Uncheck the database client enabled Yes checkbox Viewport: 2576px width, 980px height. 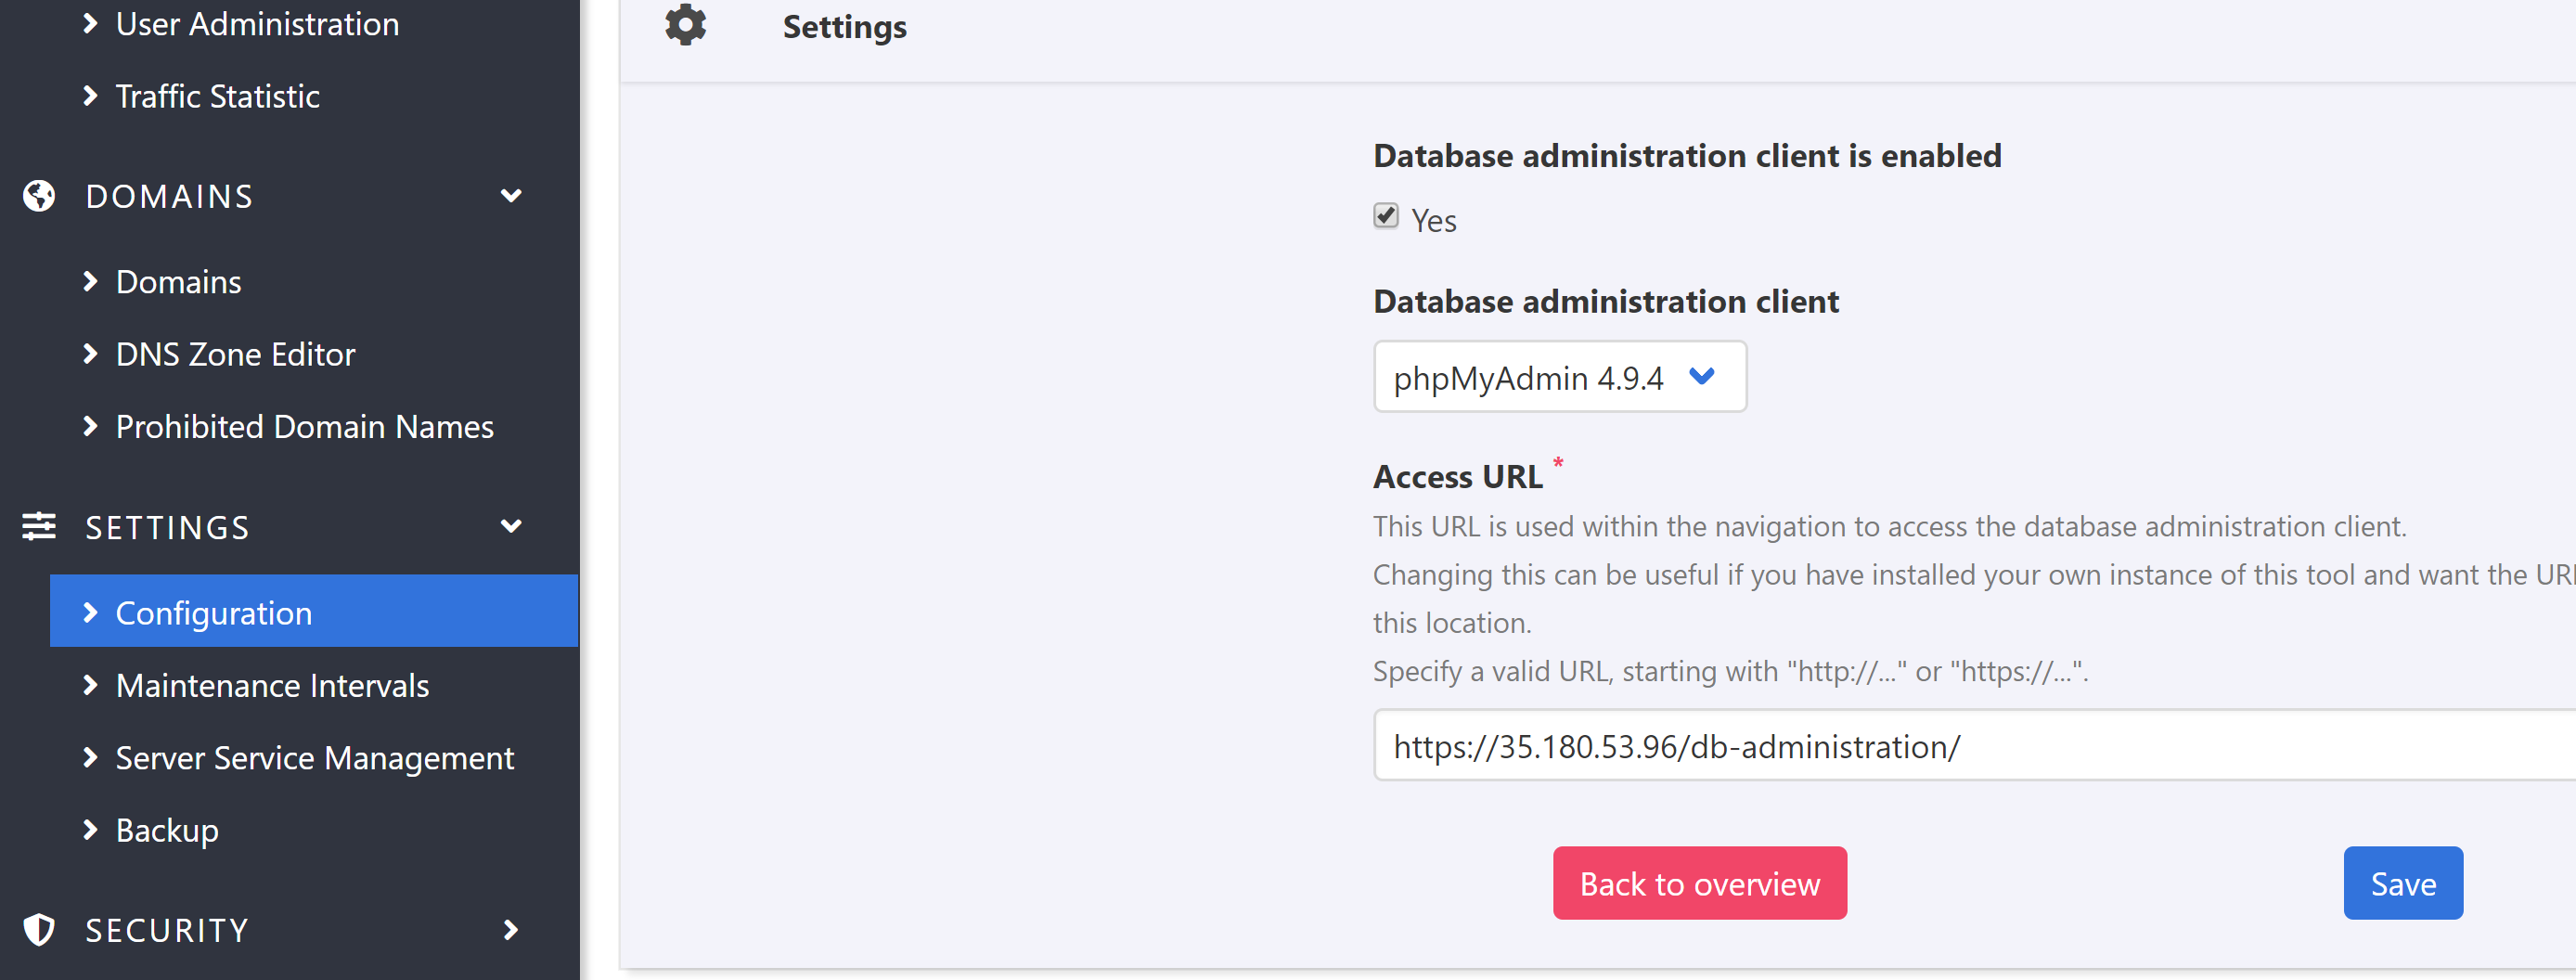(x=1385, y=216)
